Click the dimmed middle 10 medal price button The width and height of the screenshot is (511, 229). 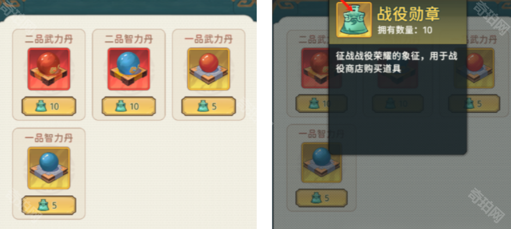[x=398, y=104]
